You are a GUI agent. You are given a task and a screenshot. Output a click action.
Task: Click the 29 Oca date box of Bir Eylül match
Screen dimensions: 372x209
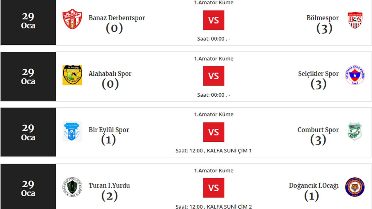tap(28, 132)
